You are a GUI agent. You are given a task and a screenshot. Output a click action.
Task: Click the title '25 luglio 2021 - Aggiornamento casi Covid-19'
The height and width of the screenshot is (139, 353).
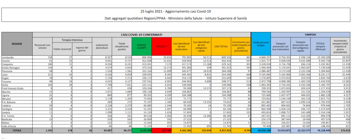click(176, 12)
